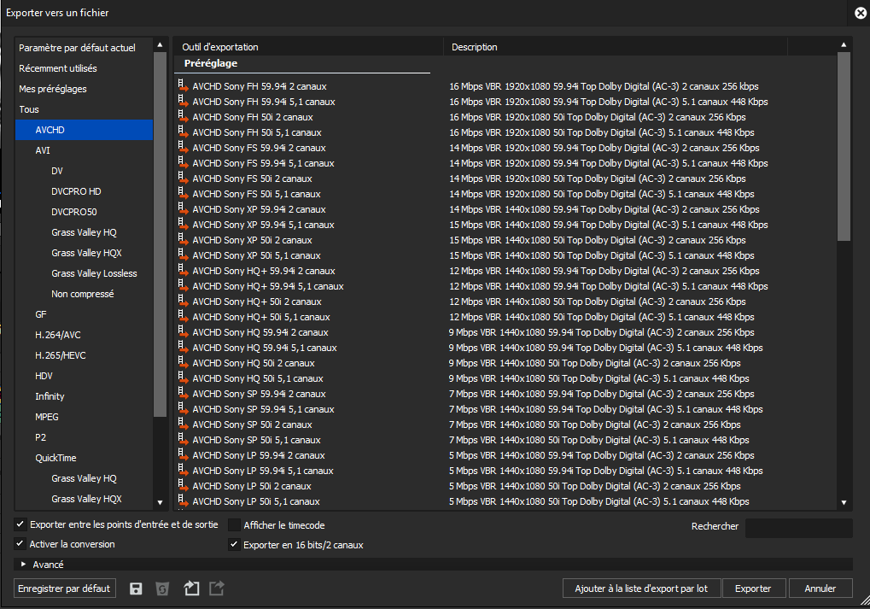Select the AVCHD category

(84, 130)
